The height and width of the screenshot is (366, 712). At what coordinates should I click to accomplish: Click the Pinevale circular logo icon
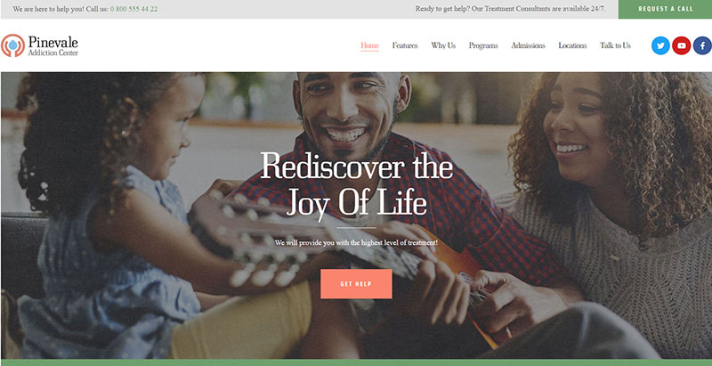pyautogui.click(x=12, y=45)
